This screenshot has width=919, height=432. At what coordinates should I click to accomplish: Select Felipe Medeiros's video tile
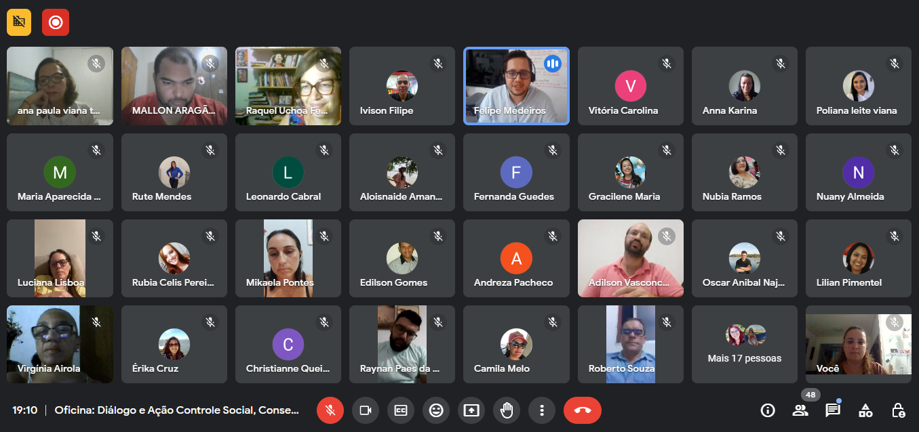[516, 86]
